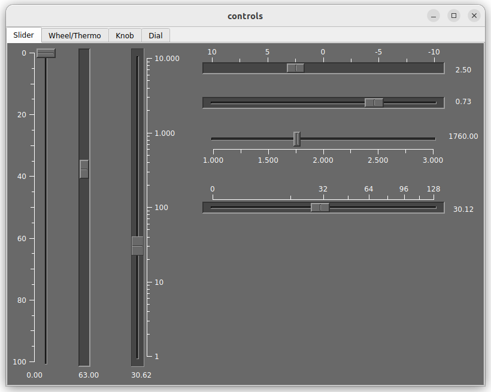Click handle of horizontal slider valued 2.50
The height and width of the screenshot is (392, 491).
(x=295, y=68)
